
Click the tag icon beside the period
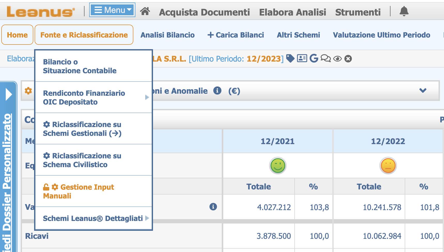(290, 58)
